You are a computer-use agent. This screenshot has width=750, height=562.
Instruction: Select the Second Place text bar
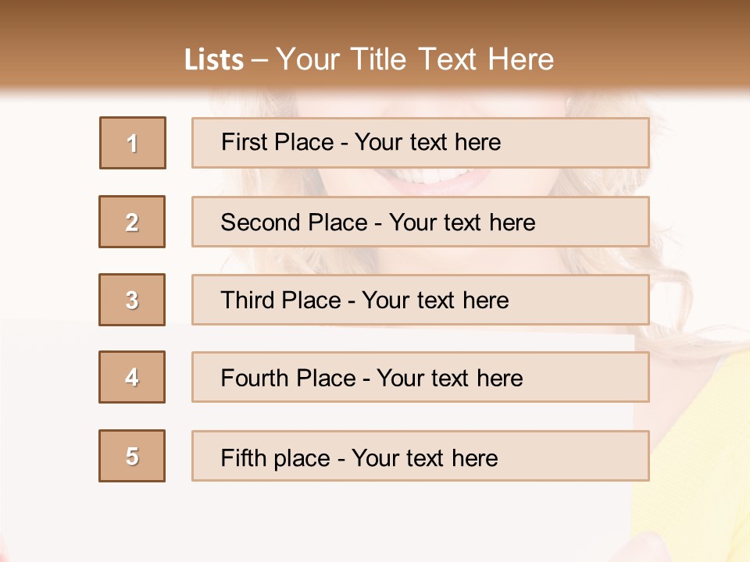(x=420, y=222)
